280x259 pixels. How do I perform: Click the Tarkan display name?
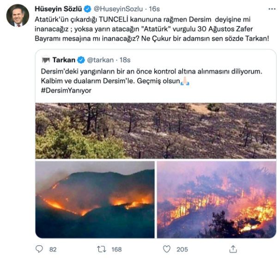click(64, 60)
